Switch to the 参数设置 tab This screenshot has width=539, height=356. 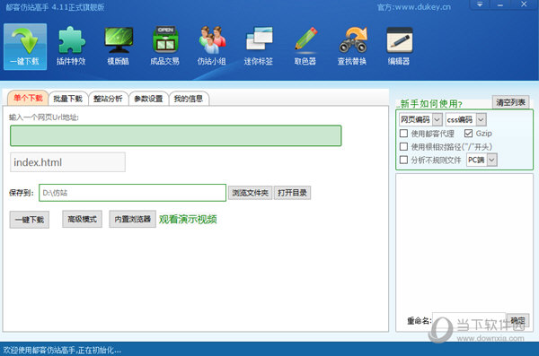click(148, 99)
